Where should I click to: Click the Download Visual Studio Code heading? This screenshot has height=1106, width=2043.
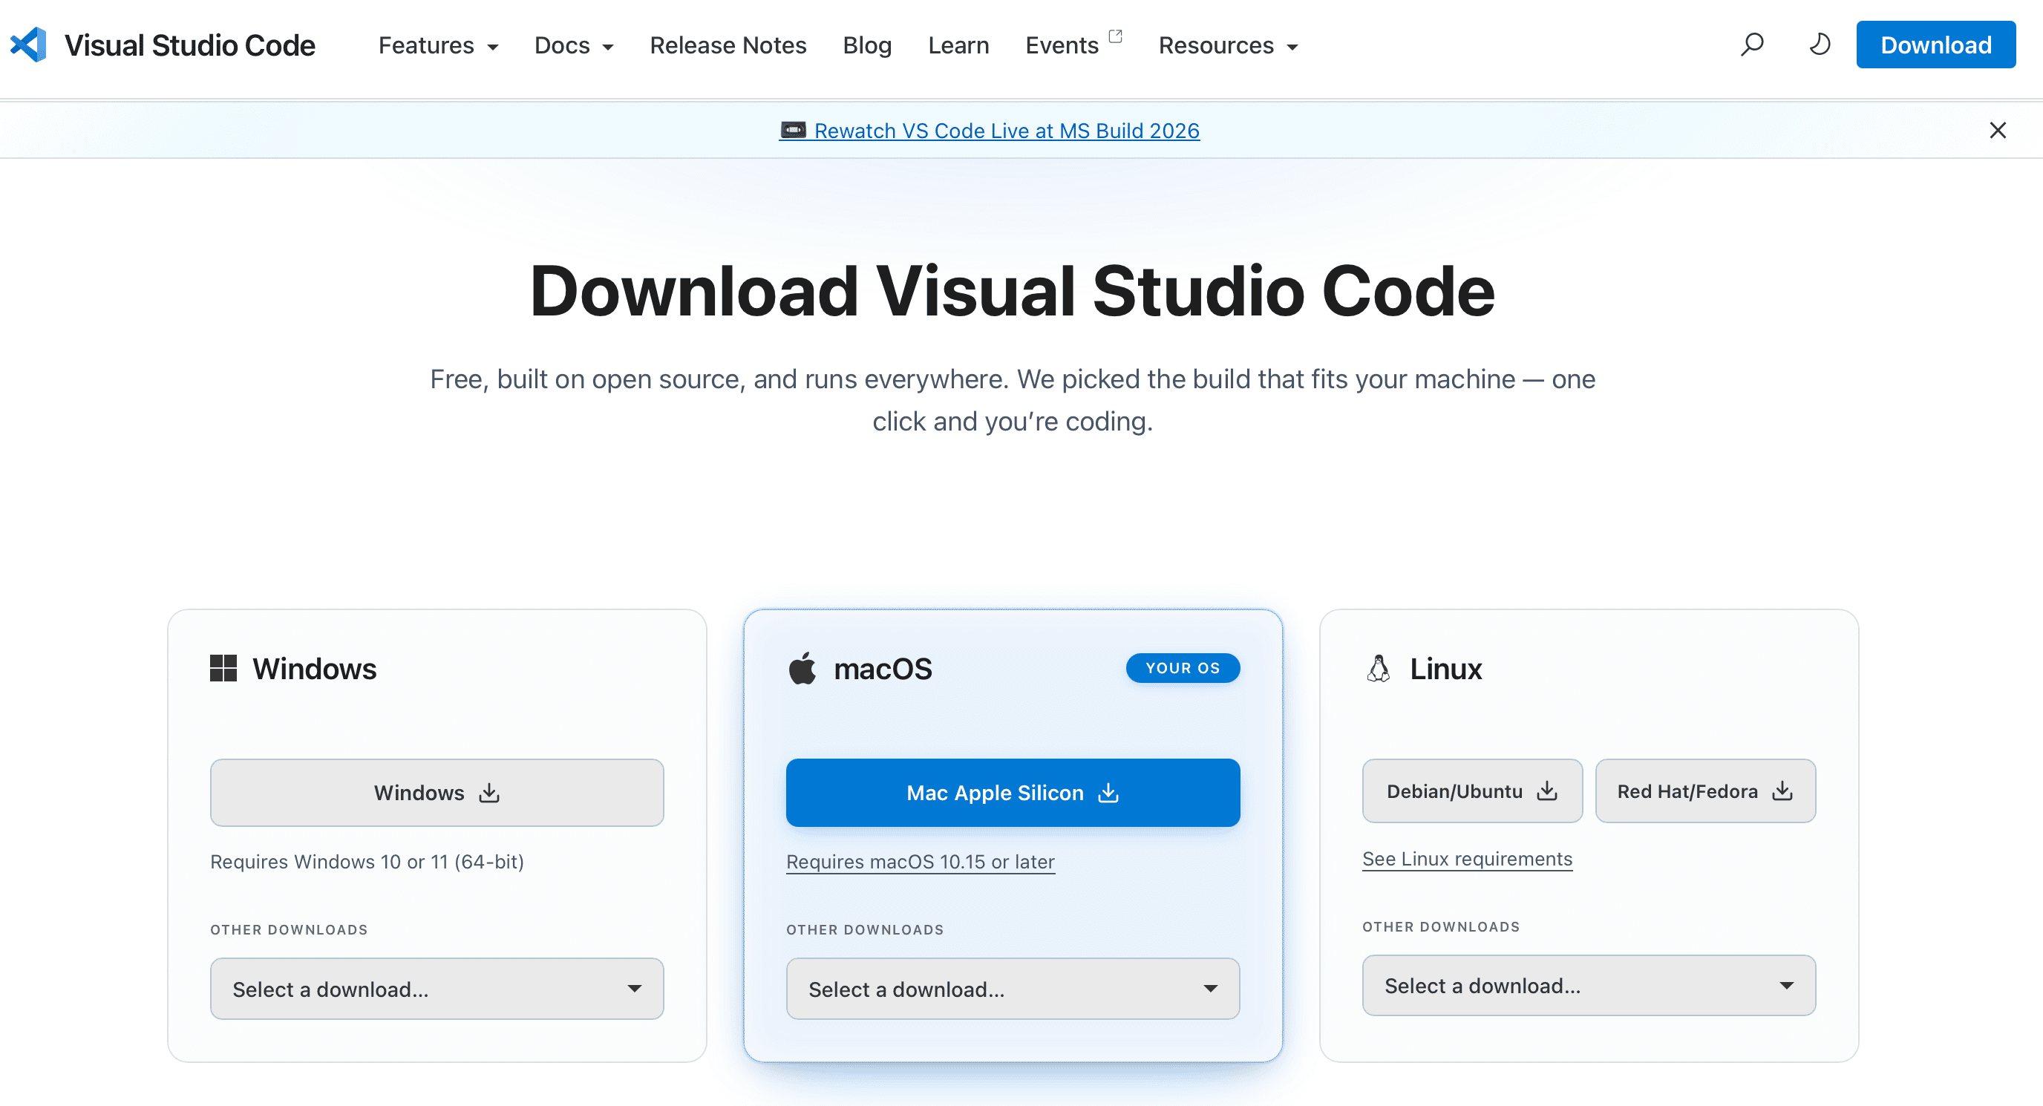pos(1013,291)
